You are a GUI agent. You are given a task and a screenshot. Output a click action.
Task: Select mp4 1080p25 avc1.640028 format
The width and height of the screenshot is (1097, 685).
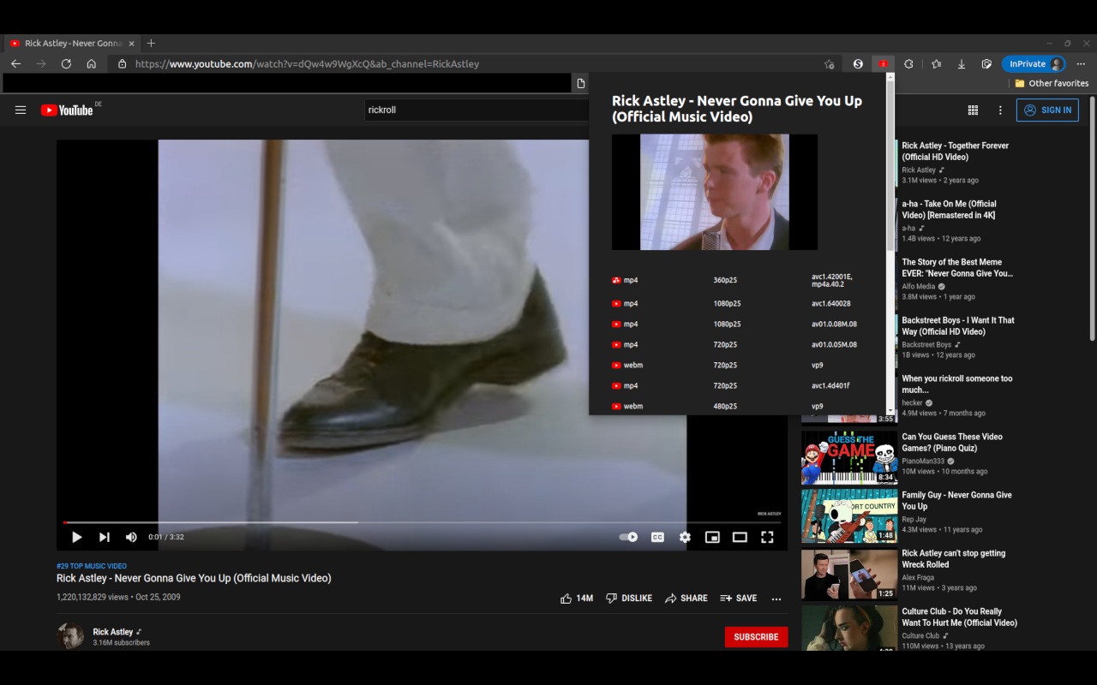(x=737, y=303)
